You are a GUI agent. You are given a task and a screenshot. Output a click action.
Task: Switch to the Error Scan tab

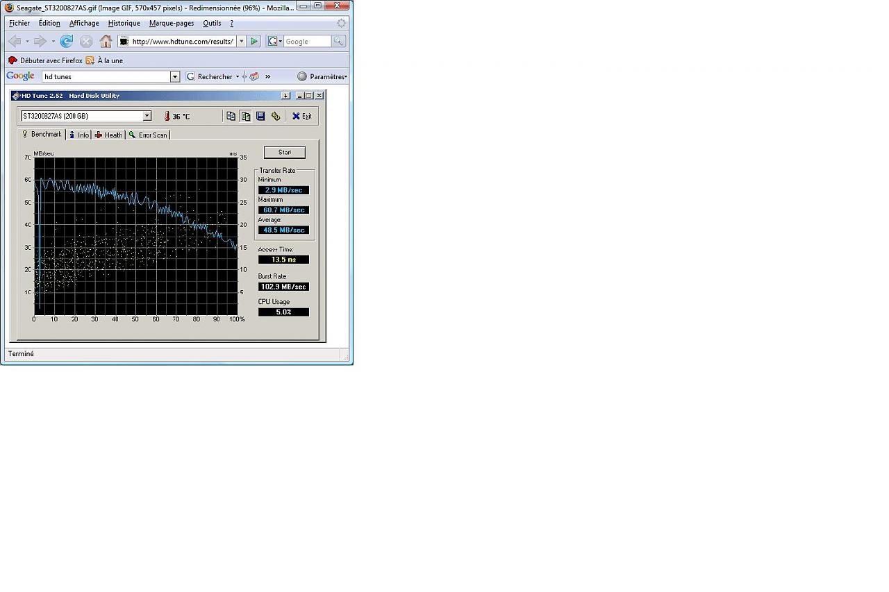pyautogui.click(x=148, y=135)
